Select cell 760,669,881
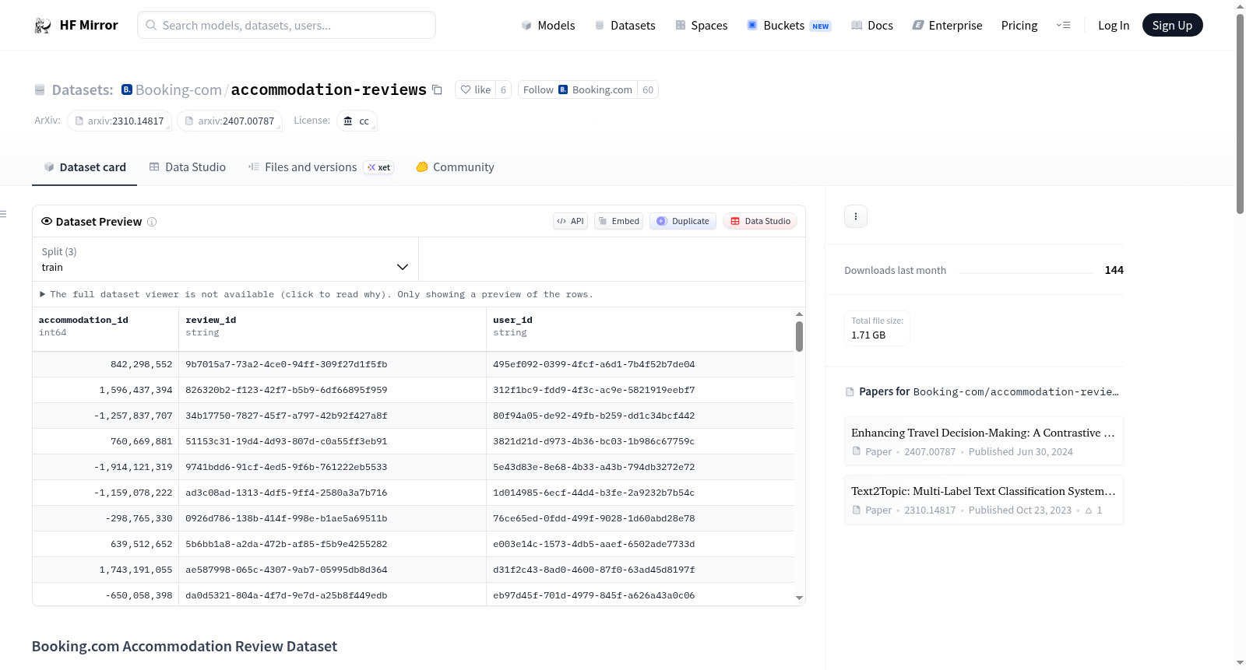The height and width of the screenshot is (670, 1246). (x=105, y=442)
